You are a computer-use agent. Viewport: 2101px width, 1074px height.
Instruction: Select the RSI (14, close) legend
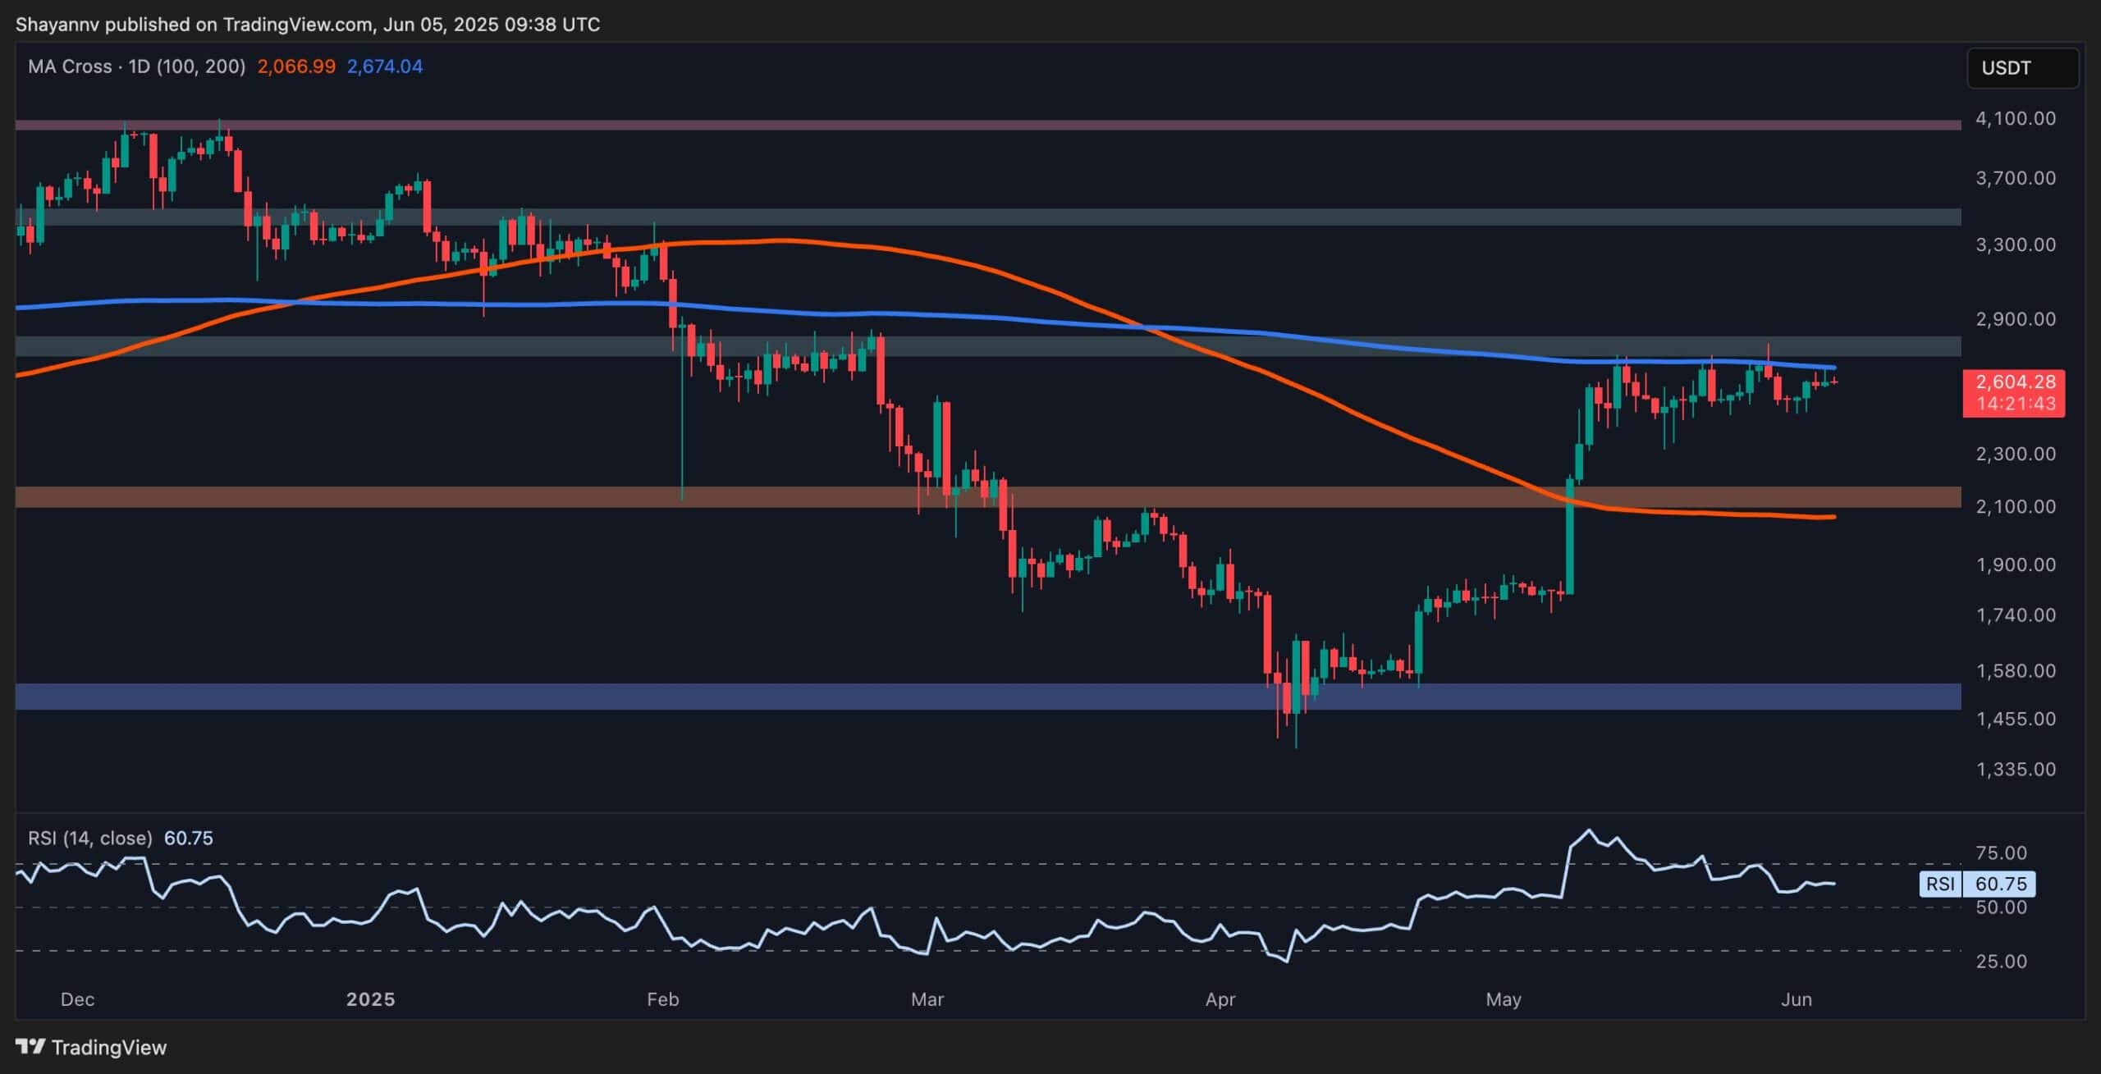[x=90, y=839]
